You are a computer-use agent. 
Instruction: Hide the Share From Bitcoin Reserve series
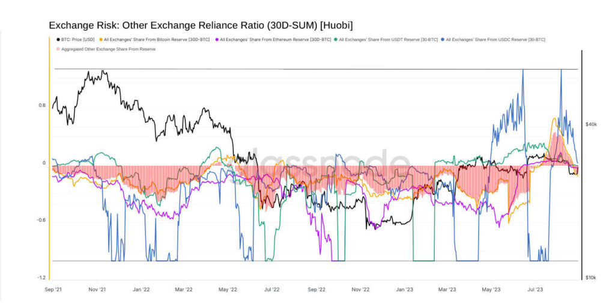(x=157, y=40)
